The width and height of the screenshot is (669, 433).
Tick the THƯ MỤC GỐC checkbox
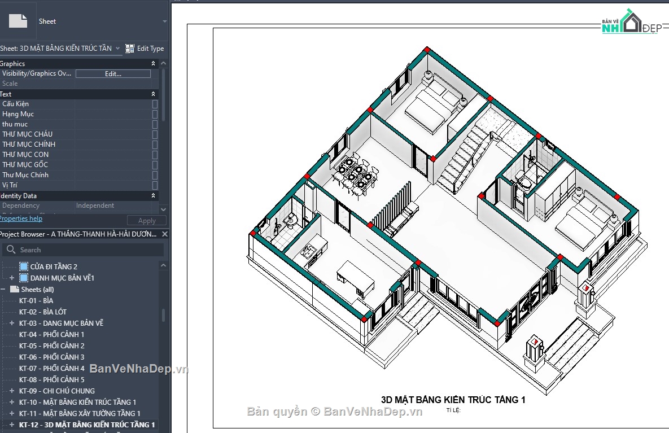click(155, 165)
